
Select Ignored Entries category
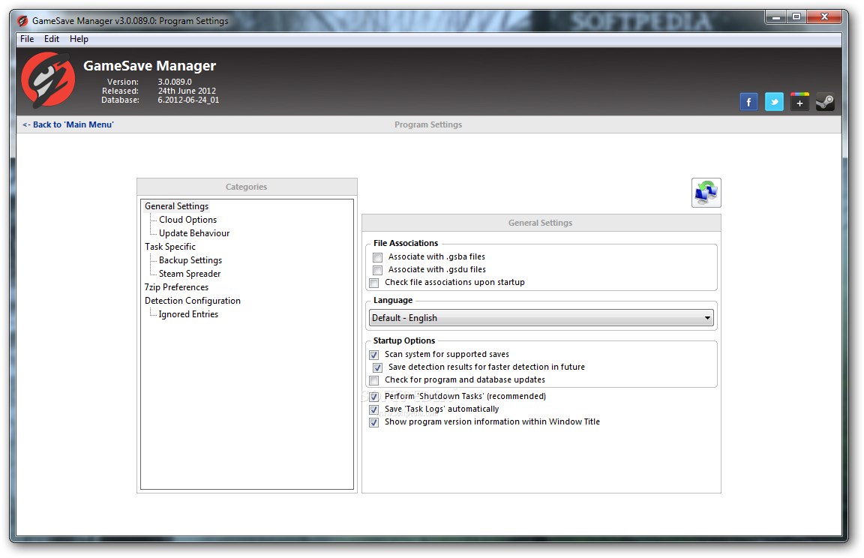[x=188, y=314]
